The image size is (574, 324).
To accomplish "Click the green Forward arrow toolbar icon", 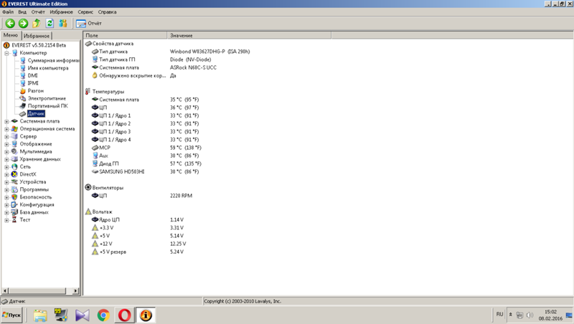I will [23, 24].
